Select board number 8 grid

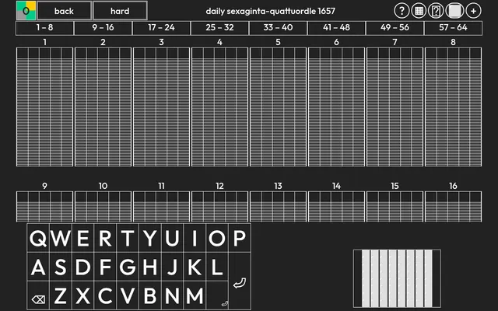[x=453, y=107]
